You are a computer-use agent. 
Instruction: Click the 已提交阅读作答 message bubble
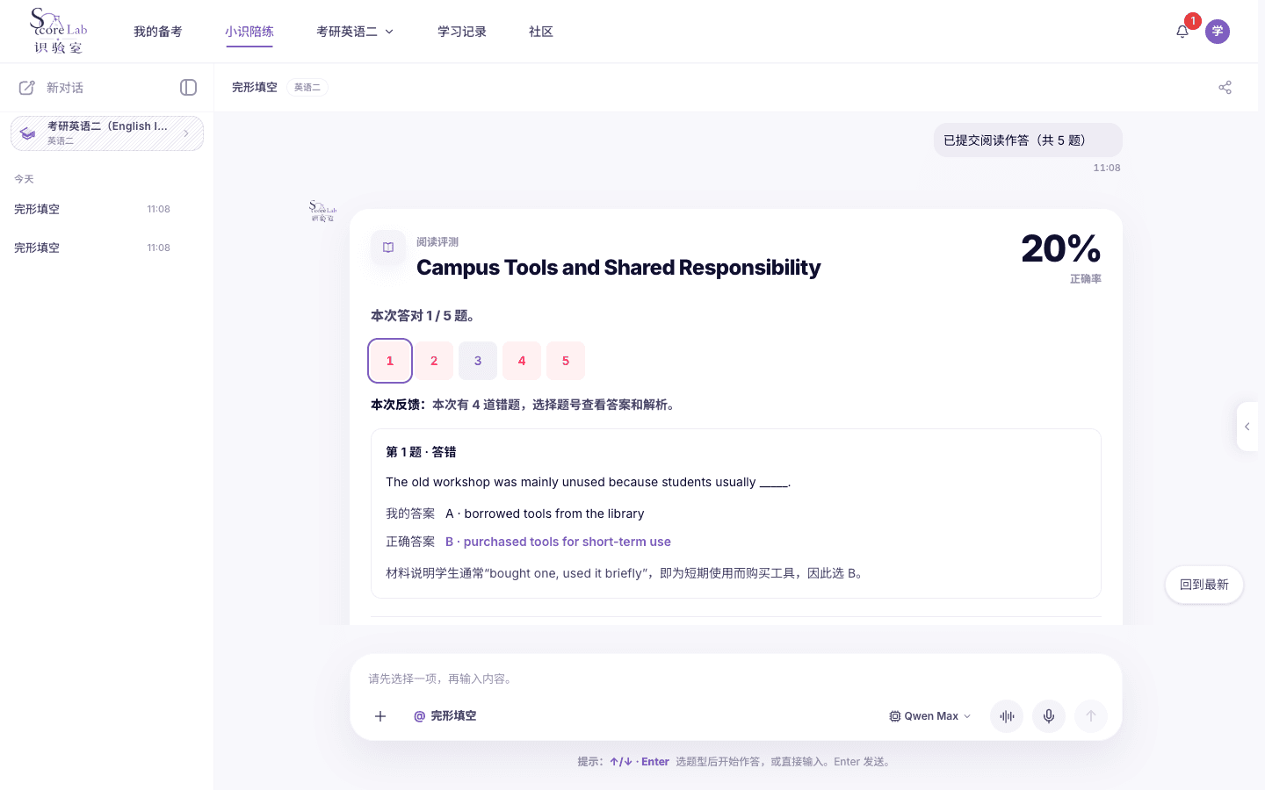1028,140
